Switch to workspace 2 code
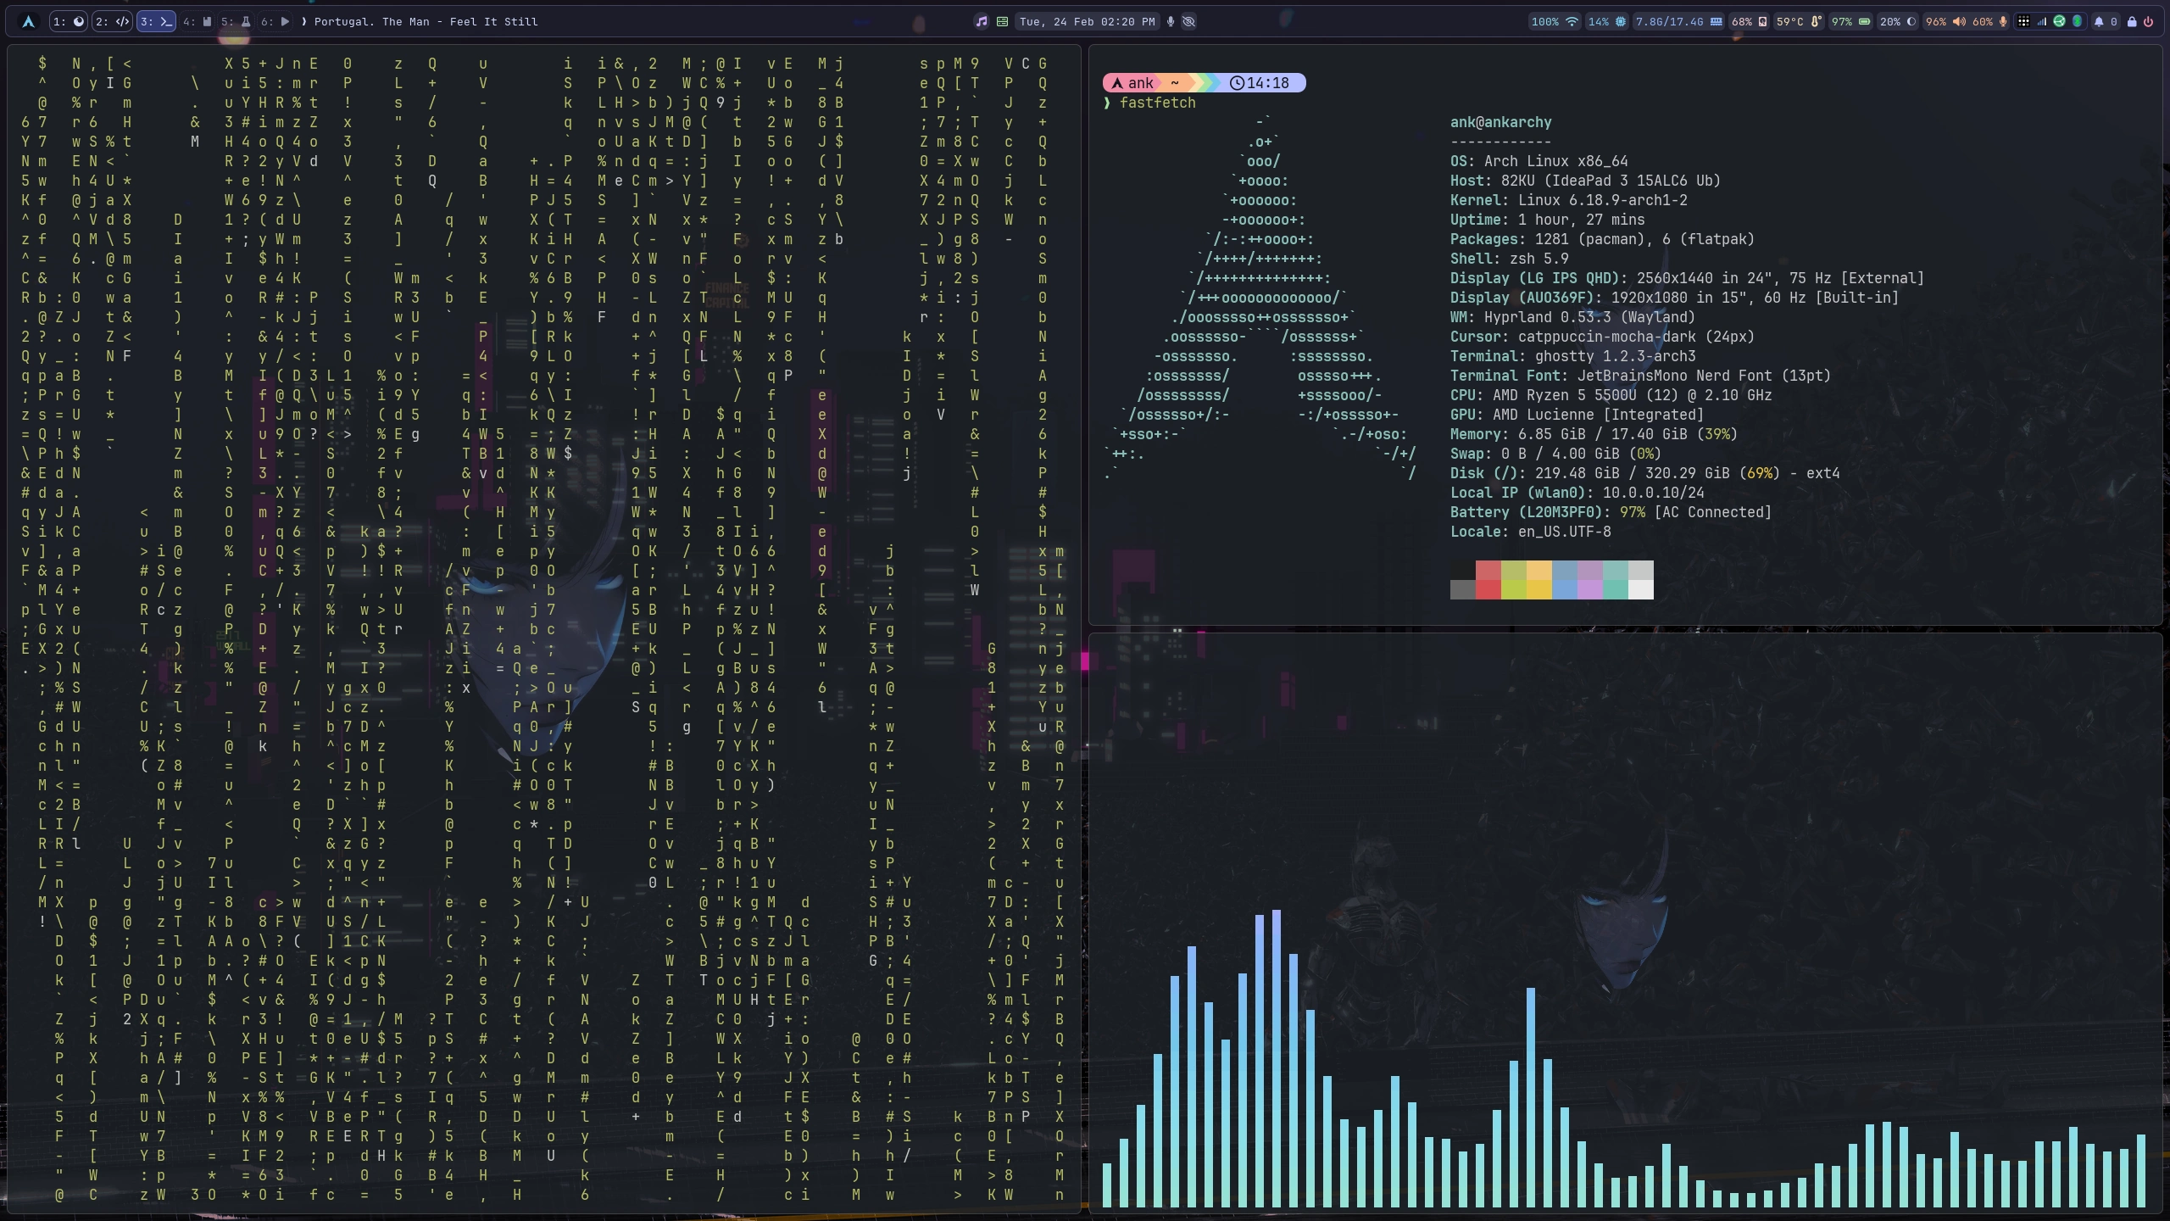This screenshot has width=2170, height=1221. click(x=112, y=22)
